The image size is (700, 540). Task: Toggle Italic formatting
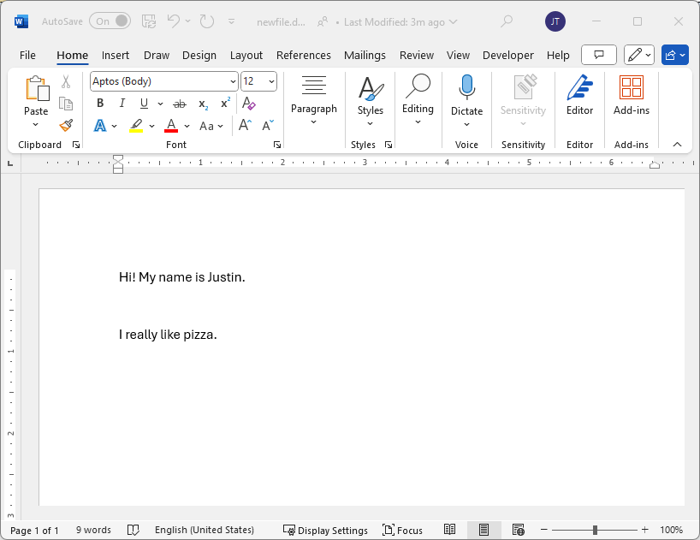(122, 104)
